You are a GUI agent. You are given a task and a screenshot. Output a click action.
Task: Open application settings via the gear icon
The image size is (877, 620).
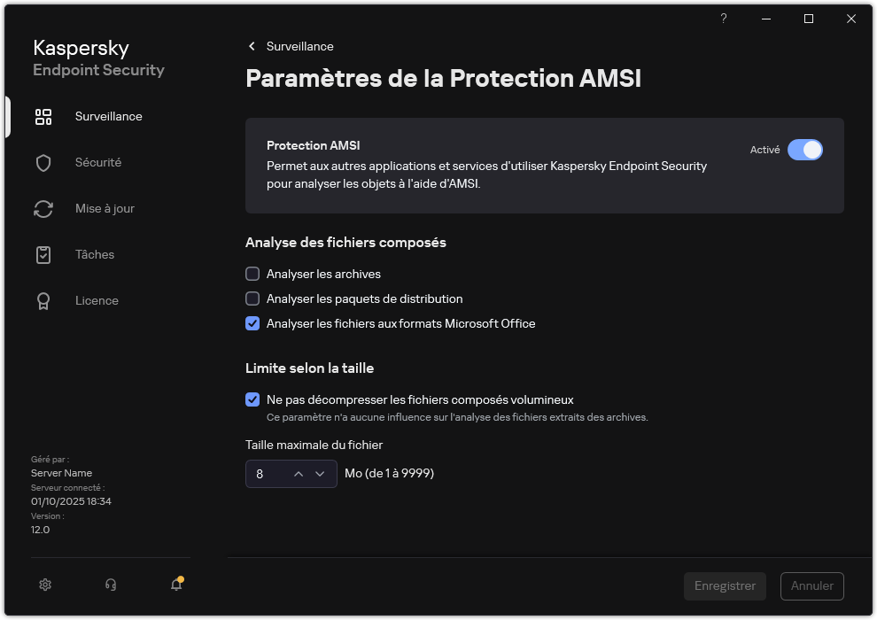pyautogui.click(x=44, y=585)
